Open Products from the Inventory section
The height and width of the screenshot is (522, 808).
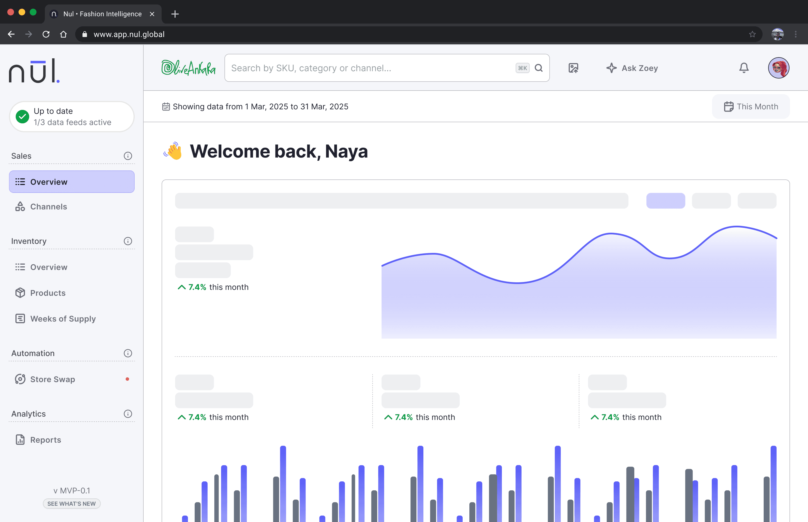48,293
